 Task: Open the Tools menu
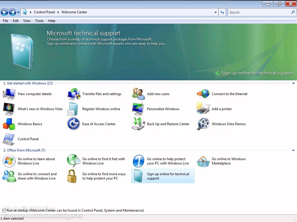[x=39, y=21]
